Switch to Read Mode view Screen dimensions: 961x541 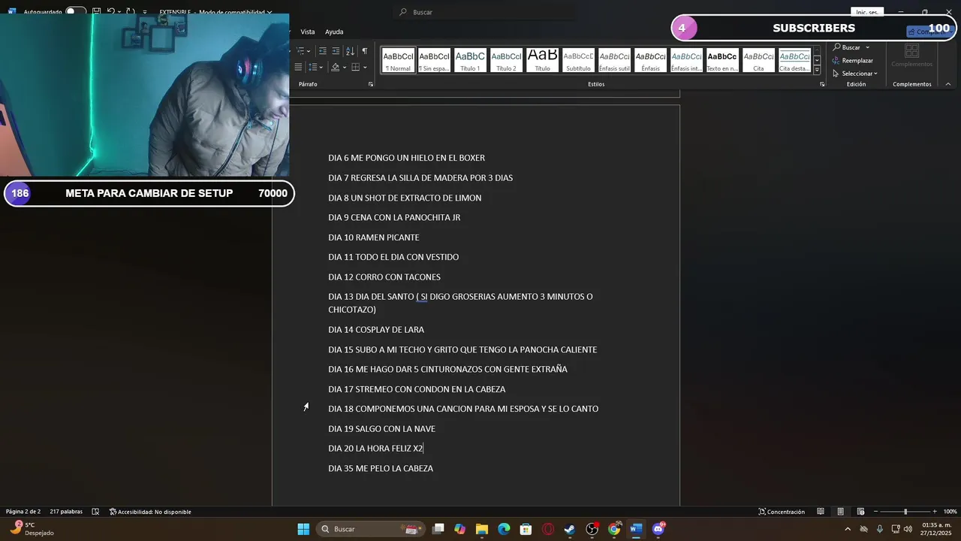click(821, 512)
